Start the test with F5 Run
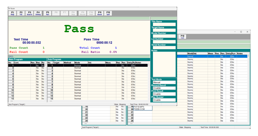 tap(48, 13)
